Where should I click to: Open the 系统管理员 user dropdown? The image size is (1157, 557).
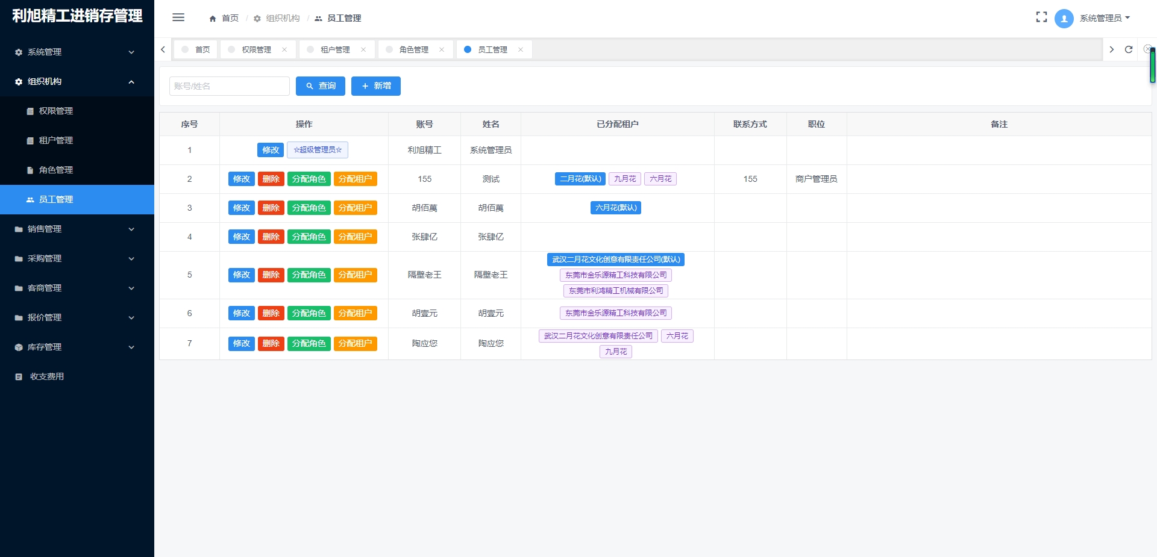tap(1105, 18)
